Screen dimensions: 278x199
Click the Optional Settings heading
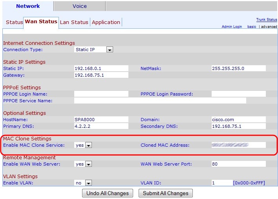pos(24,113)
